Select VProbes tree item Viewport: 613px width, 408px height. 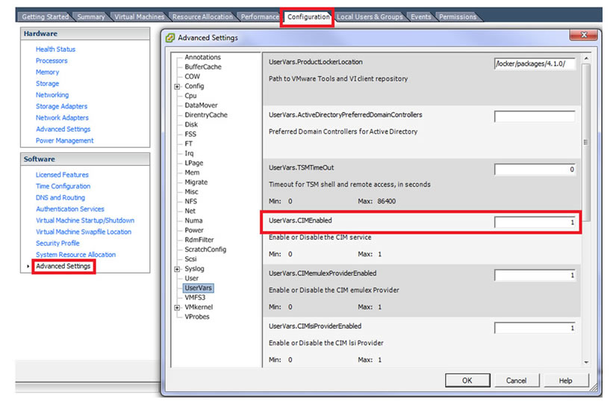click(196, 317)
